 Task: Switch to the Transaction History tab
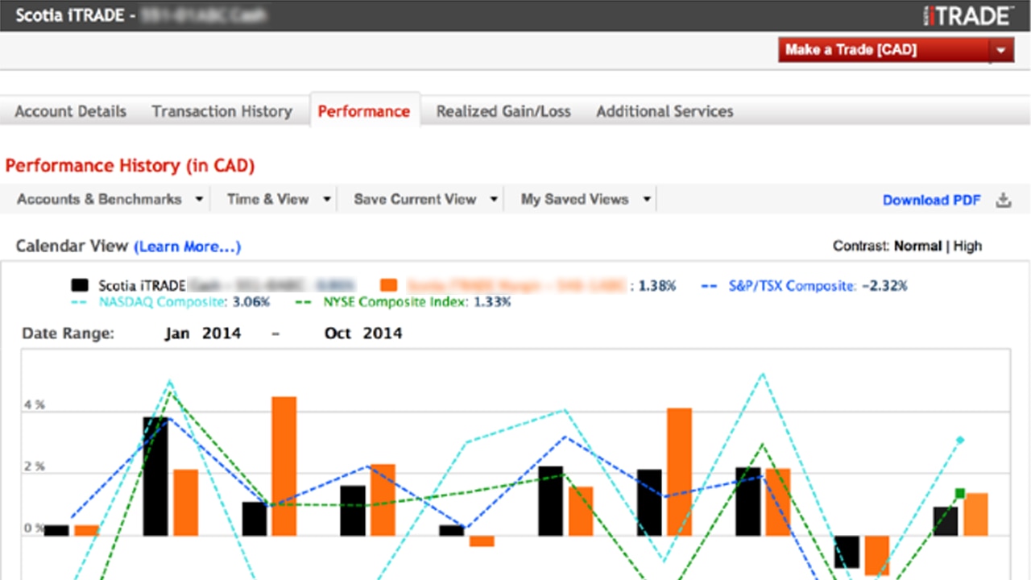coord(222,111)
